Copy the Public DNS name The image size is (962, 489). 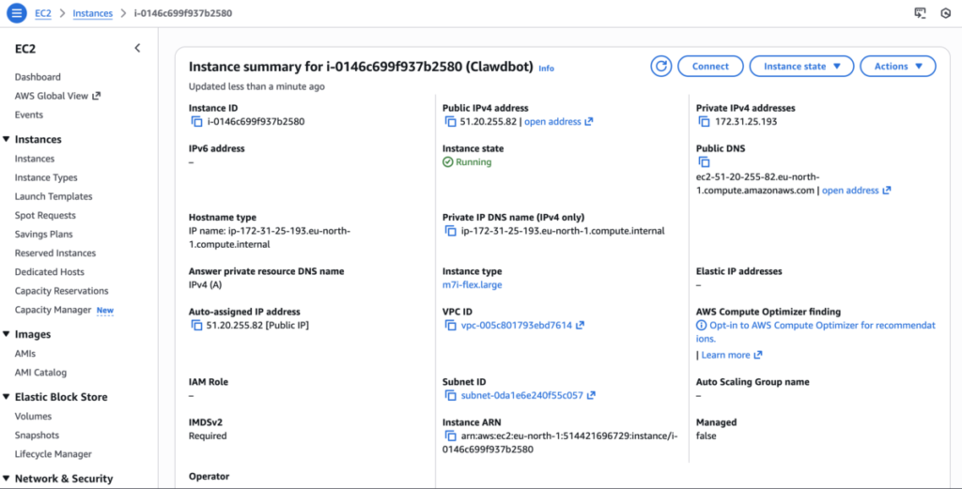click(704, 162)
